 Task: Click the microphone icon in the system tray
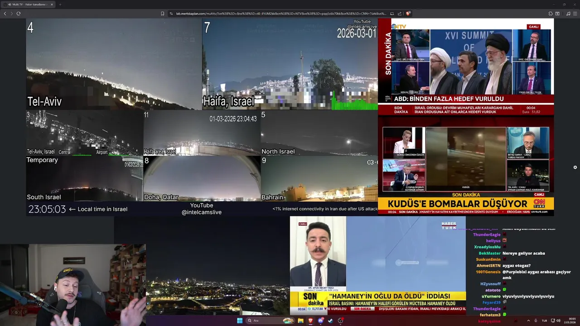pos(536,321)
